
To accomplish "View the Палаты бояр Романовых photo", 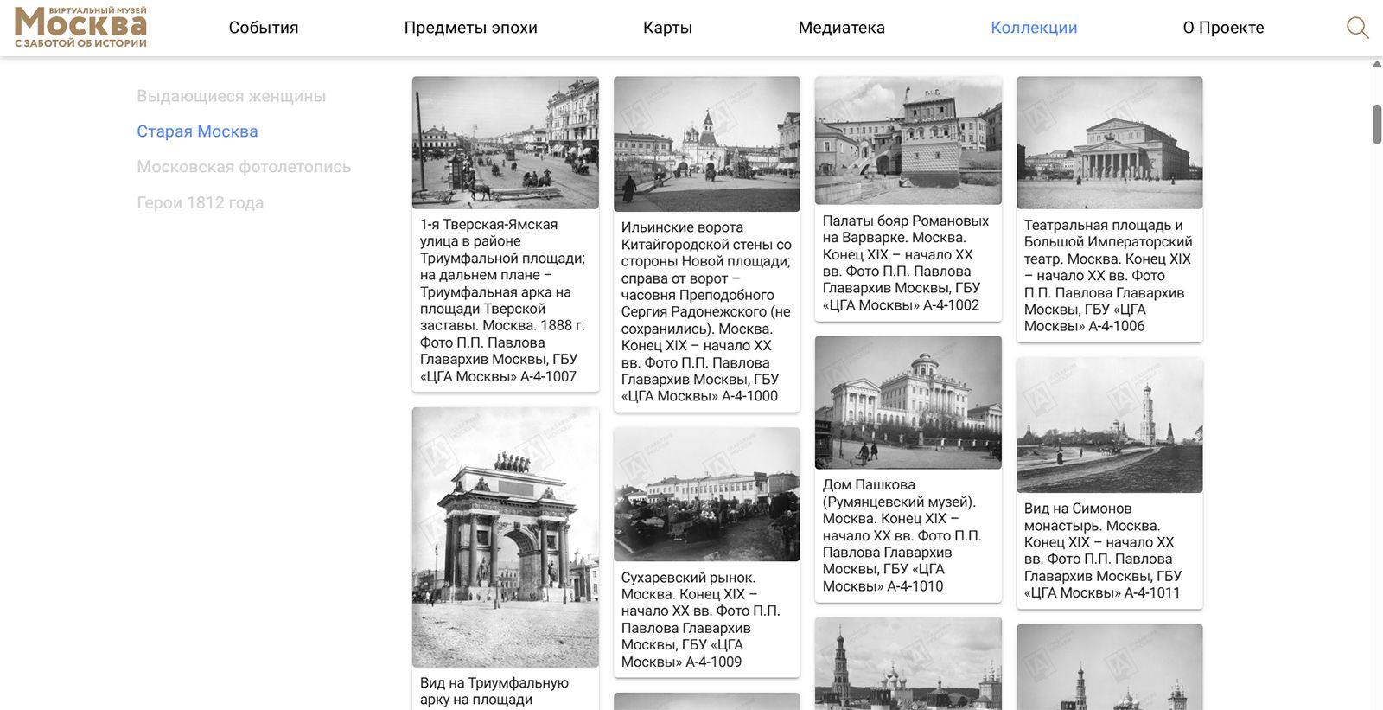I will coord(908,141).
